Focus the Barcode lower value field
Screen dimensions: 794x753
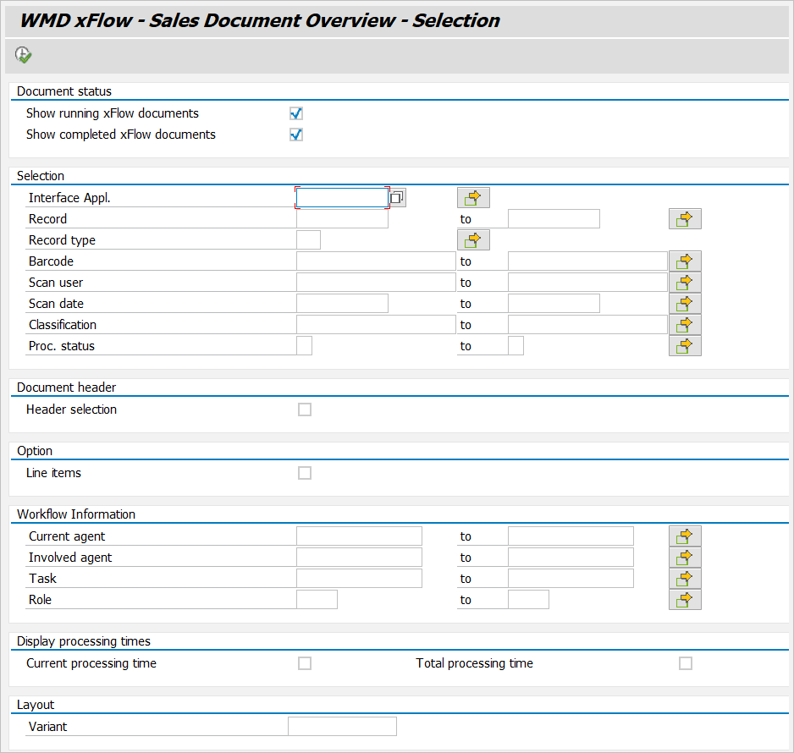(376, 261)
